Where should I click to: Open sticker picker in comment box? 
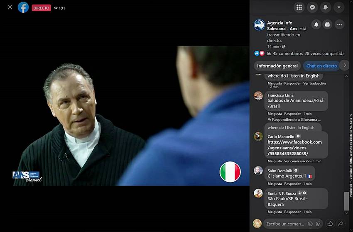pos(318,224)
